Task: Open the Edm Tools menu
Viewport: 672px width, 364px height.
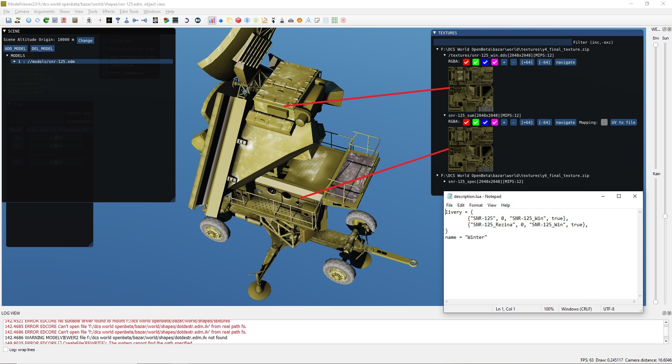Action: (129, 12)
